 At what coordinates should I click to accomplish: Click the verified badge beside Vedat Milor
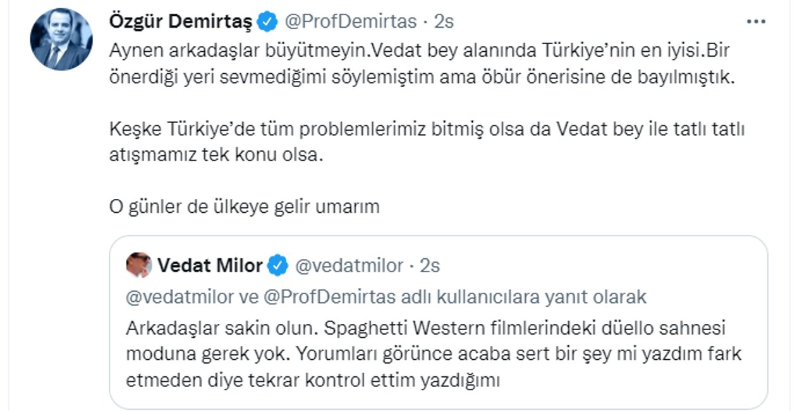[x=277, y=266]
